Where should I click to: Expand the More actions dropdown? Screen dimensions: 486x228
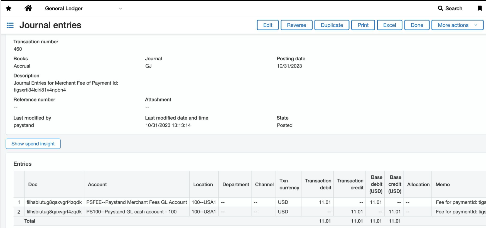click(x=457, y=25)
